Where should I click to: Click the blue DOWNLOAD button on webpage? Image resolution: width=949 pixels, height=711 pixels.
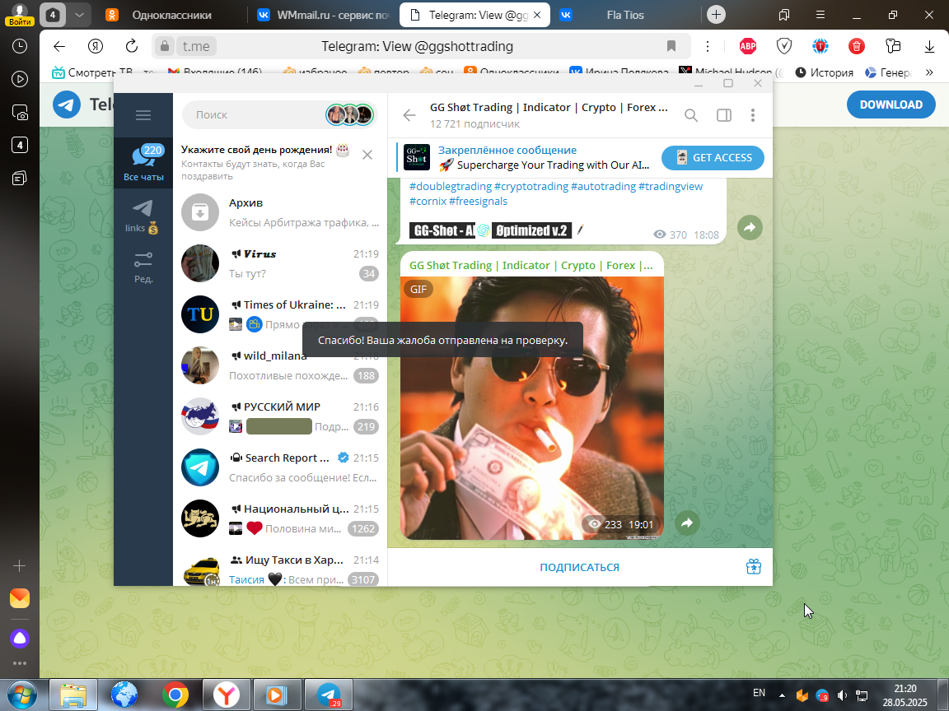[x=891, y=105]
